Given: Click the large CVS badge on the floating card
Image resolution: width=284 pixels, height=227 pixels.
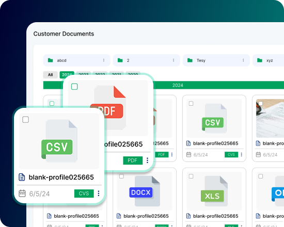Looking at the screenshot, I should pos(84,193).
